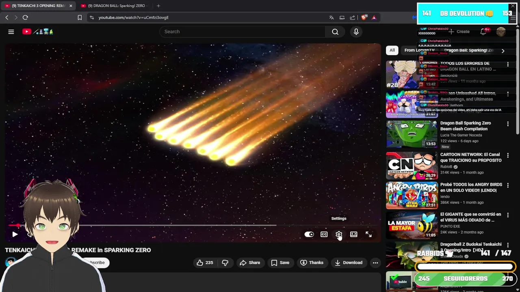Image resolution: width=520 pixels, height=292 pixels.
Task: Close the TENKAICHI 3 OPENING tab
Action: tap(71, 6)
